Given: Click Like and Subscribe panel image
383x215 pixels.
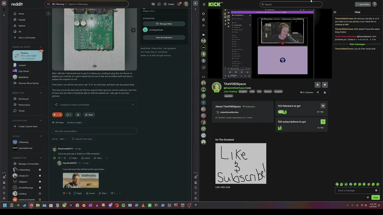Looking at the screenshot, I should pos(241,163).
